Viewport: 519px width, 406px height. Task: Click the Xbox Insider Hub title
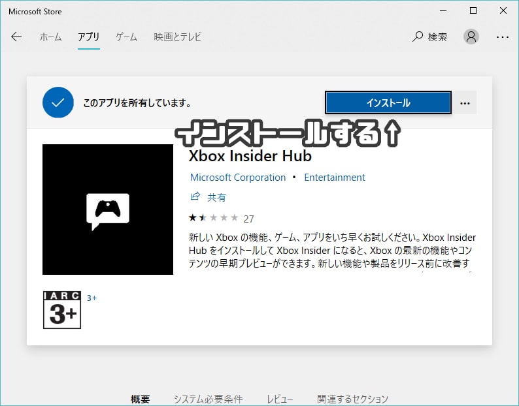(250, 156)
